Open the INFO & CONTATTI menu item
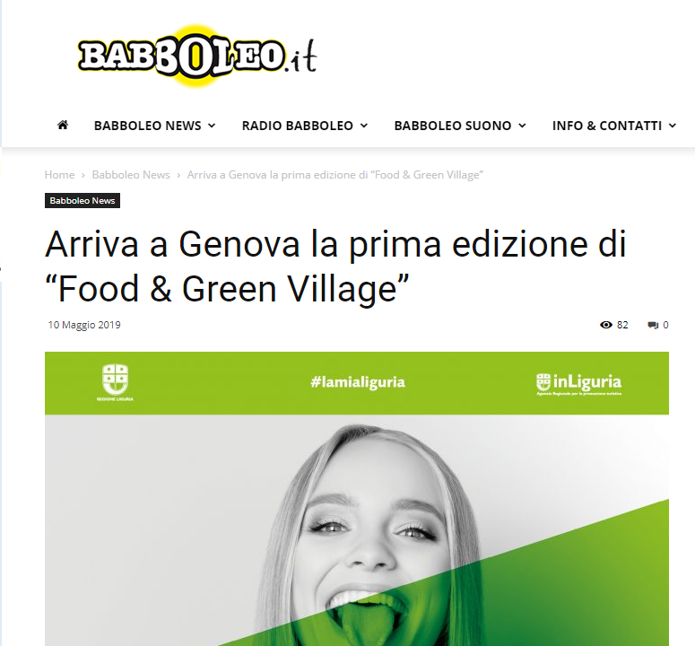The width and height of the screenshot is (695, 646). tap(607, 126)
